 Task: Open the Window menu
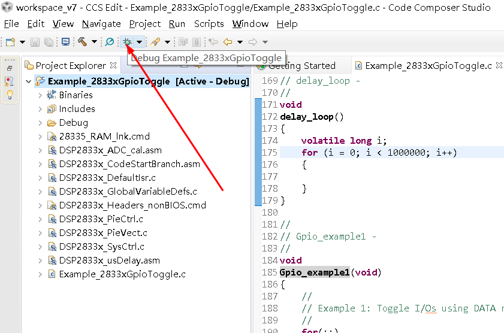click(x=251, y=24)
